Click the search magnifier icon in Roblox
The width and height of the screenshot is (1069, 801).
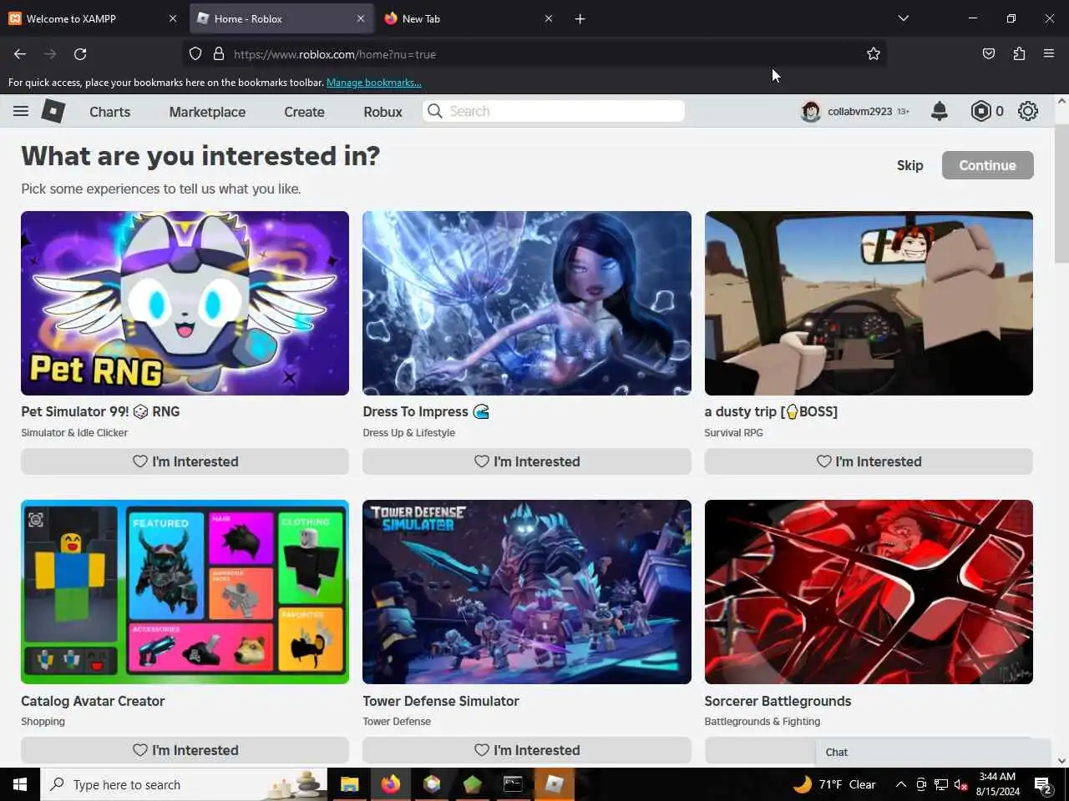click(x=435, y=111)
